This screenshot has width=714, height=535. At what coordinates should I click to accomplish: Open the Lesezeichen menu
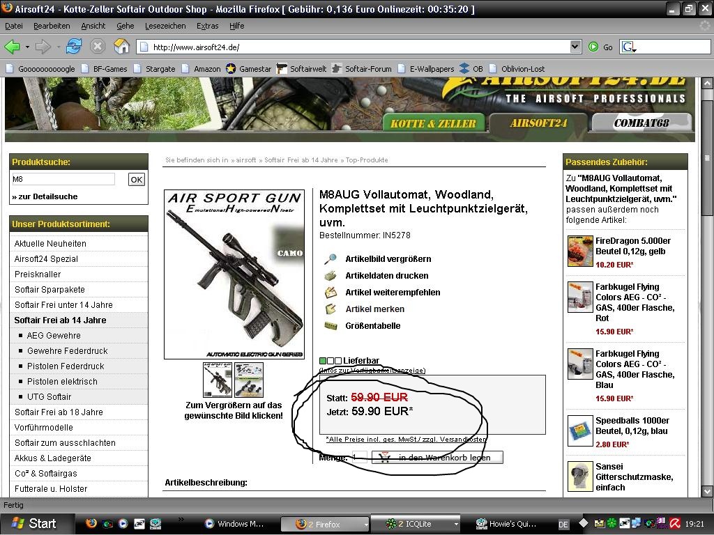click(165, 26)
